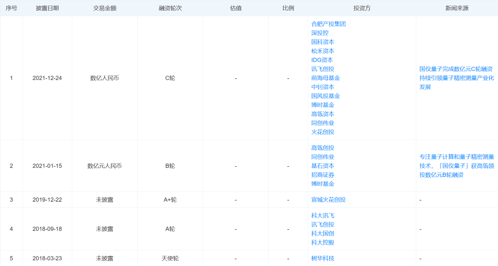Open the 科大国创 link
Screen dimensions: 498x266
[323, 234]
